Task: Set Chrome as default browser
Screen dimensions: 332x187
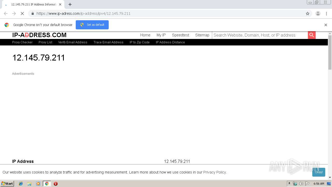Action: (92, 25)
